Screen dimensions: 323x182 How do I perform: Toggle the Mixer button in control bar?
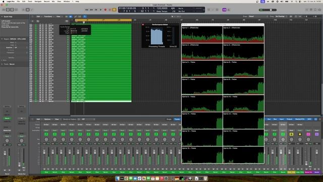pyautogui.click(x=27, y=10)
